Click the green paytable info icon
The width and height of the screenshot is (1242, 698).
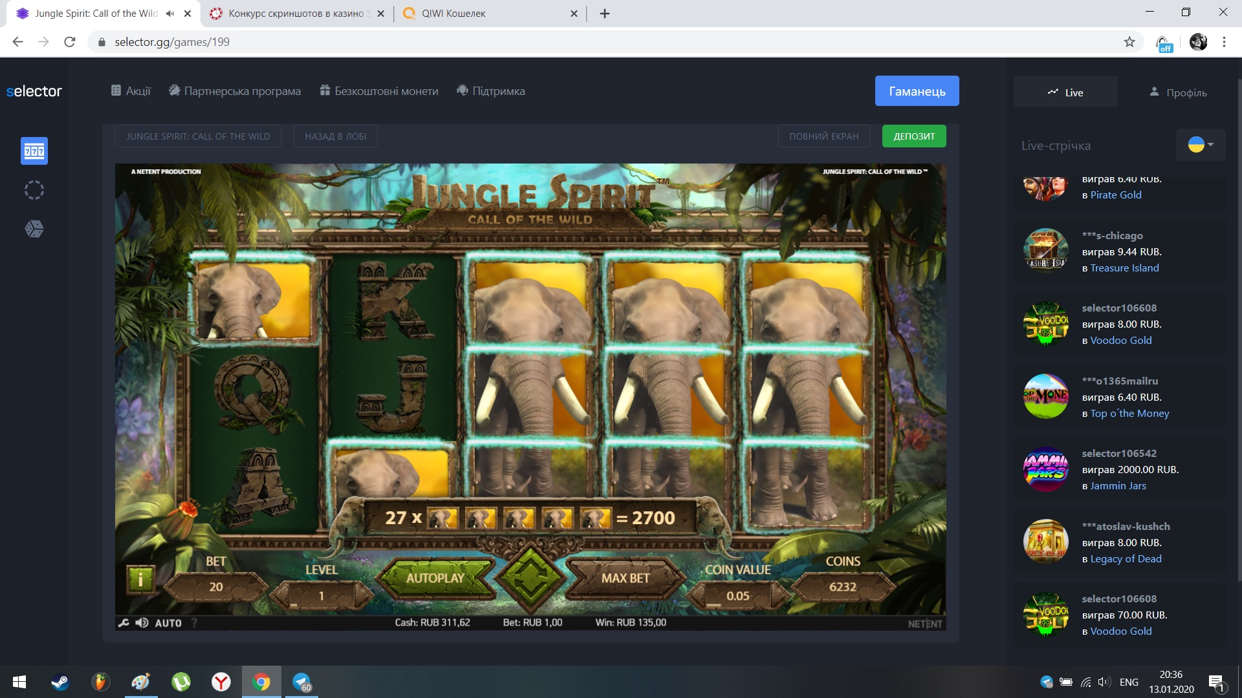tap(140, 580)
